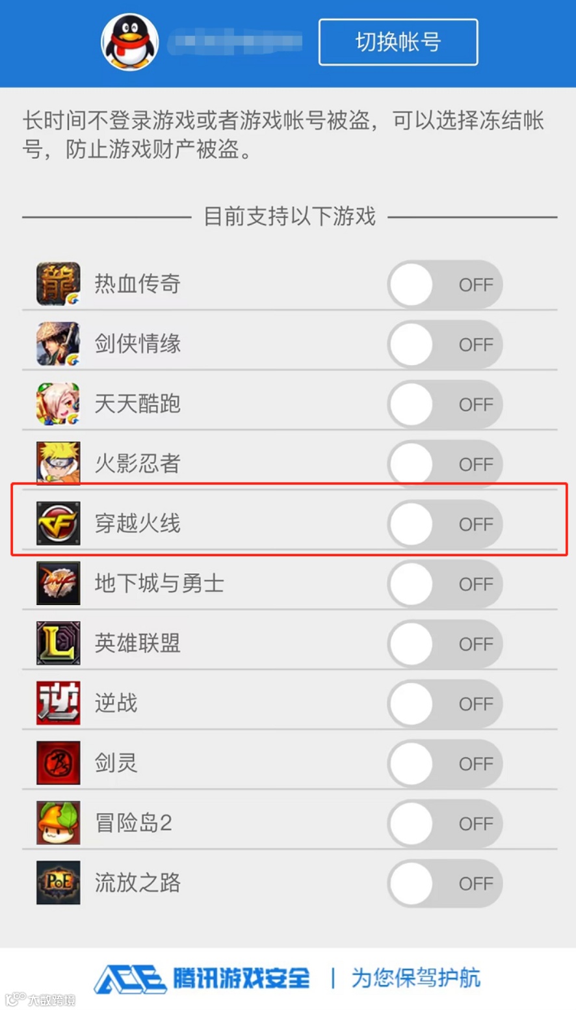Select the 天天酷跑 game icon
Image resolution: width=576 pixels, height=1011 pixels.
(x=59, y=403)
